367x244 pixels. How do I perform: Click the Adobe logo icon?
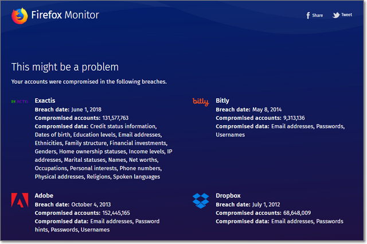click(x=19, y=200)
